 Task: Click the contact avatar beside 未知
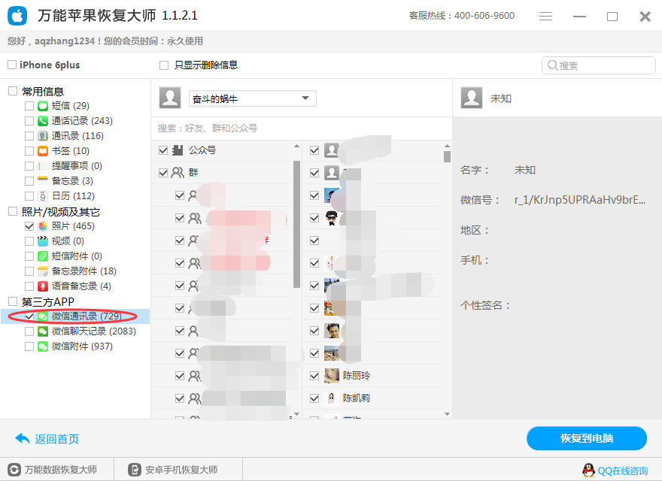point(472,98)
